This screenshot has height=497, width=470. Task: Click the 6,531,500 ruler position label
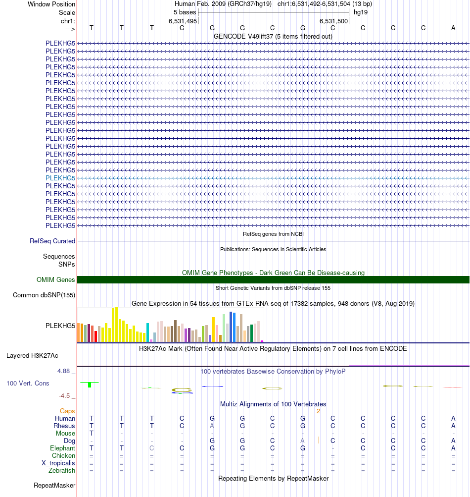click(x=333, y=21)
